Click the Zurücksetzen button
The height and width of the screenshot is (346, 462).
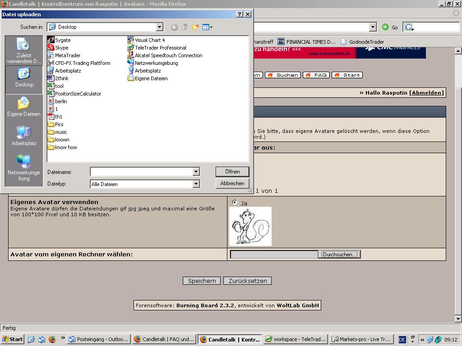point(248,281)
